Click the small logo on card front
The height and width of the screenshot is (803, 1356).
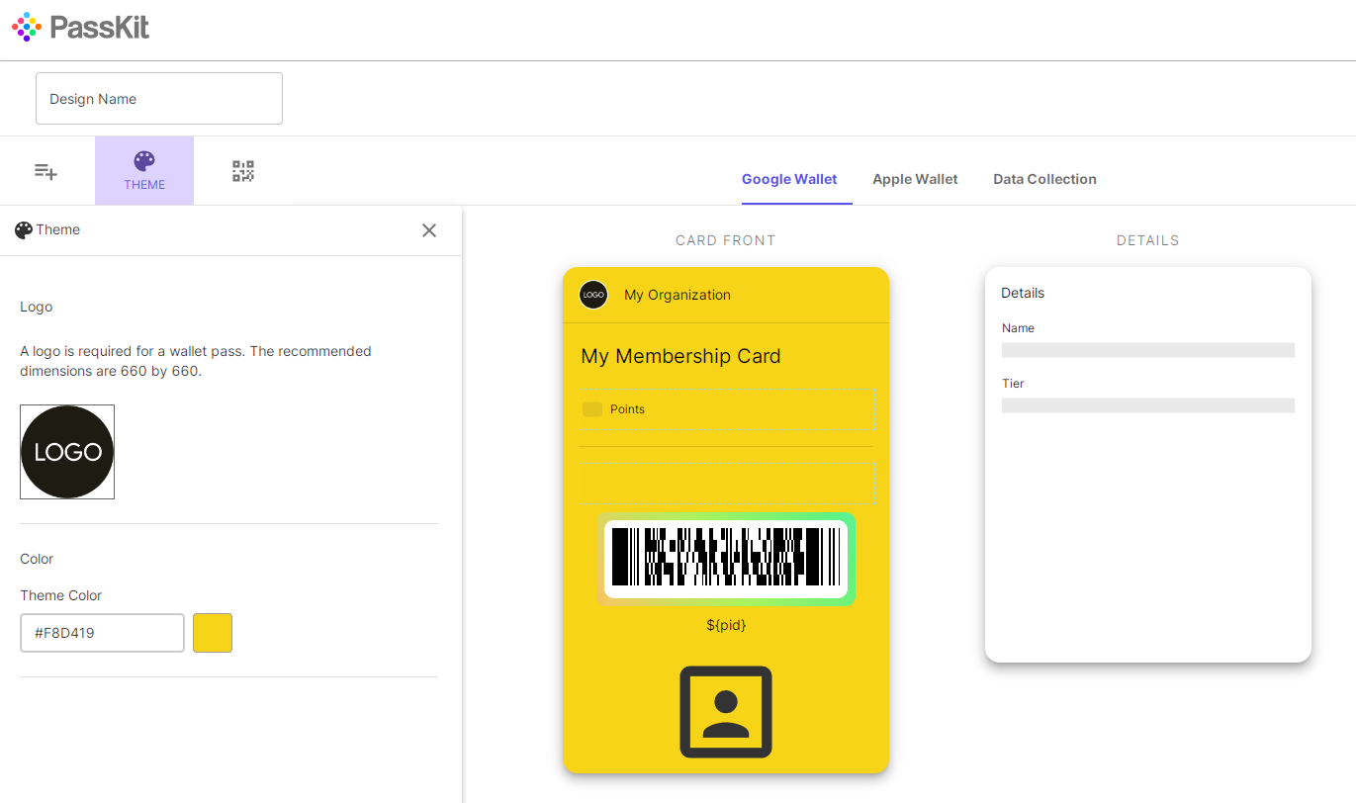(593, 295)
